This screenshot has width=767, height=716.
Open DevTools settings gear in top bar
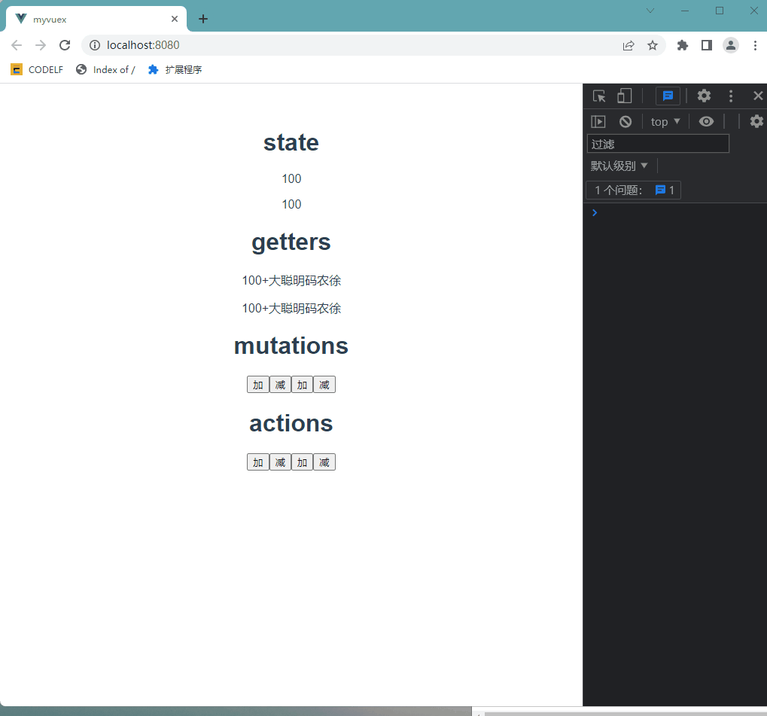point(704,96)
